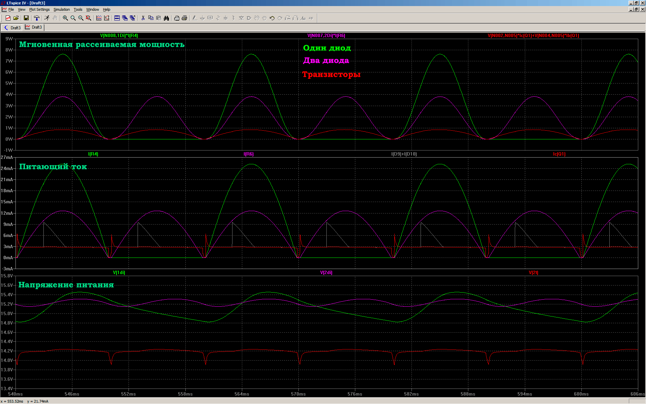Viewport: 646px width, 404px height.
Task: Select the Inductor component tool
Action: pos(234,18)
